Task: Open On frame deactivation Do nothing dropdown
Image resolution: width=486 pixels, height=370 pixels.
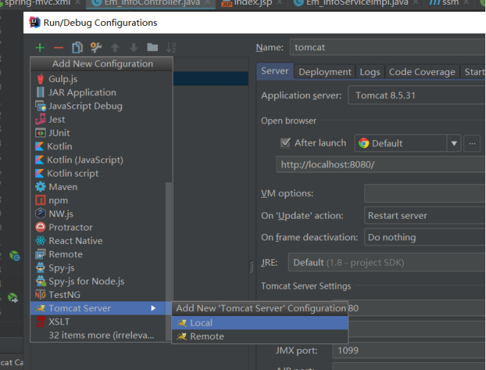Action: click(x=425, y=238)
